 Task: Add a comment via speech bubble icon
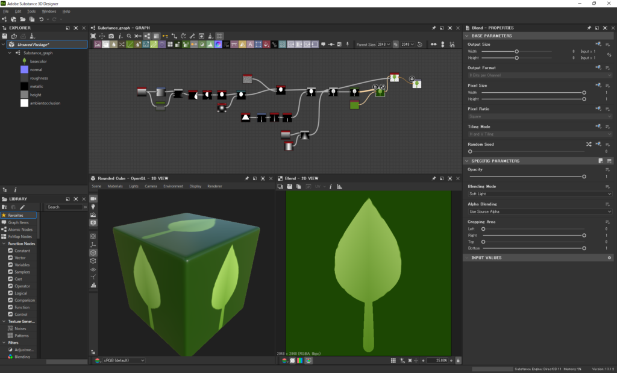(x=323, y=45)
